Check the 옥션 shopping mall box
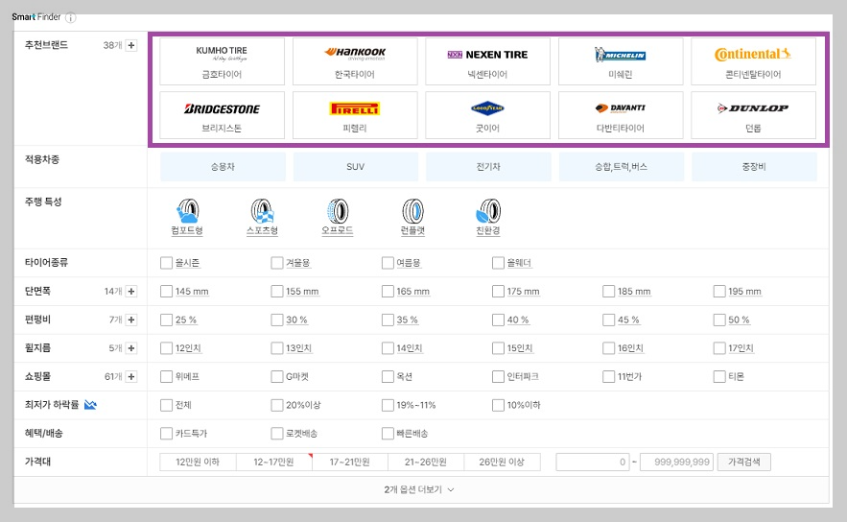847x522 pixels. (x=388, y=377)
